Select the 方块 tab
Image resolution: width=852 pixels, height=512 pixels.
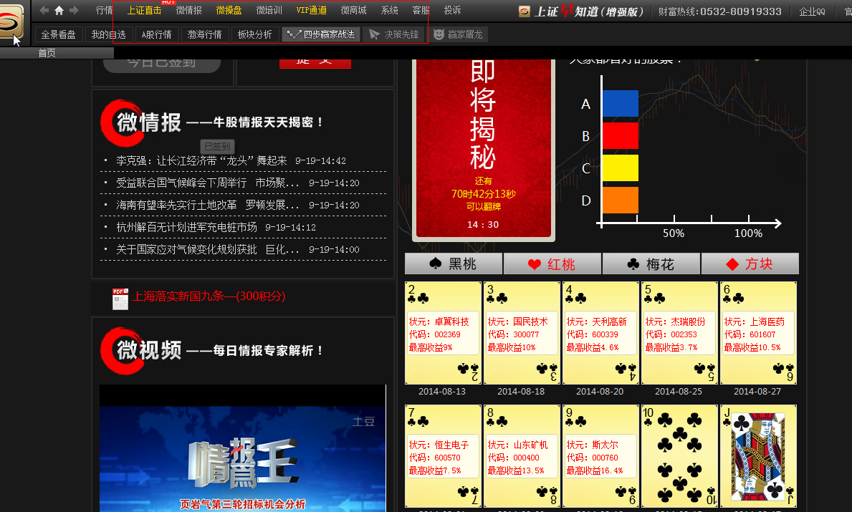(750, 264)
